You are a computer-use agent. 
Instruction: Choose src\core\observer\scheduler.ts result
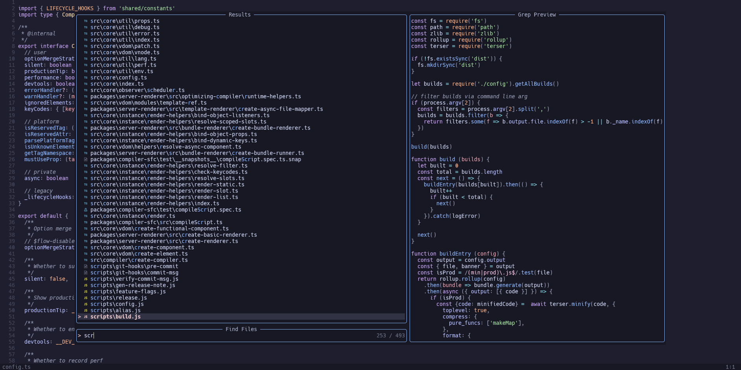click(137, 90)
